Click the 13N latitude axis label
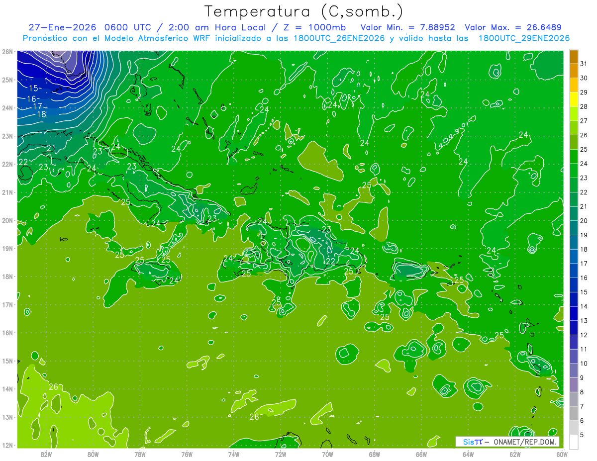This screenshot has height=461, width=597. click(x=7, y=417)
